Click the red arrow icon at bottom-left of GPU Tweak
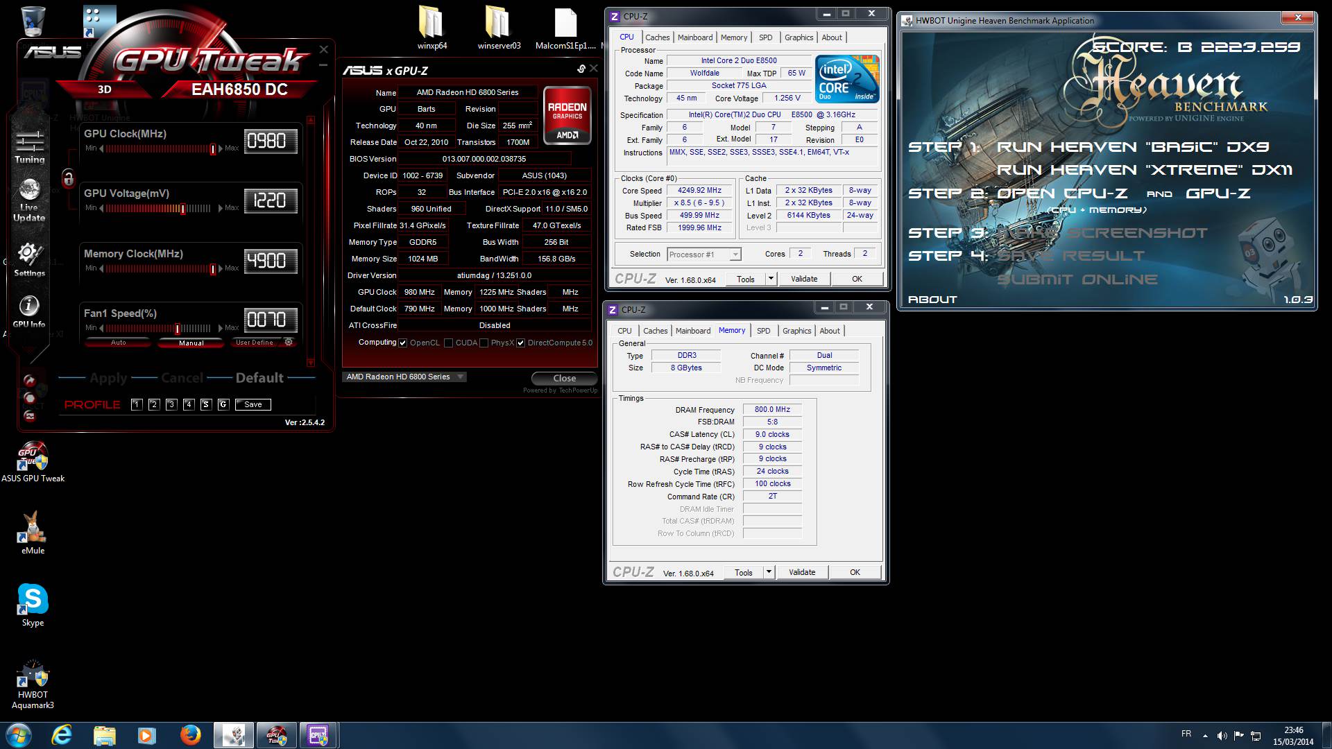Image resolution: width=1332 pixels, height=749 pixels. click(29, 380)
